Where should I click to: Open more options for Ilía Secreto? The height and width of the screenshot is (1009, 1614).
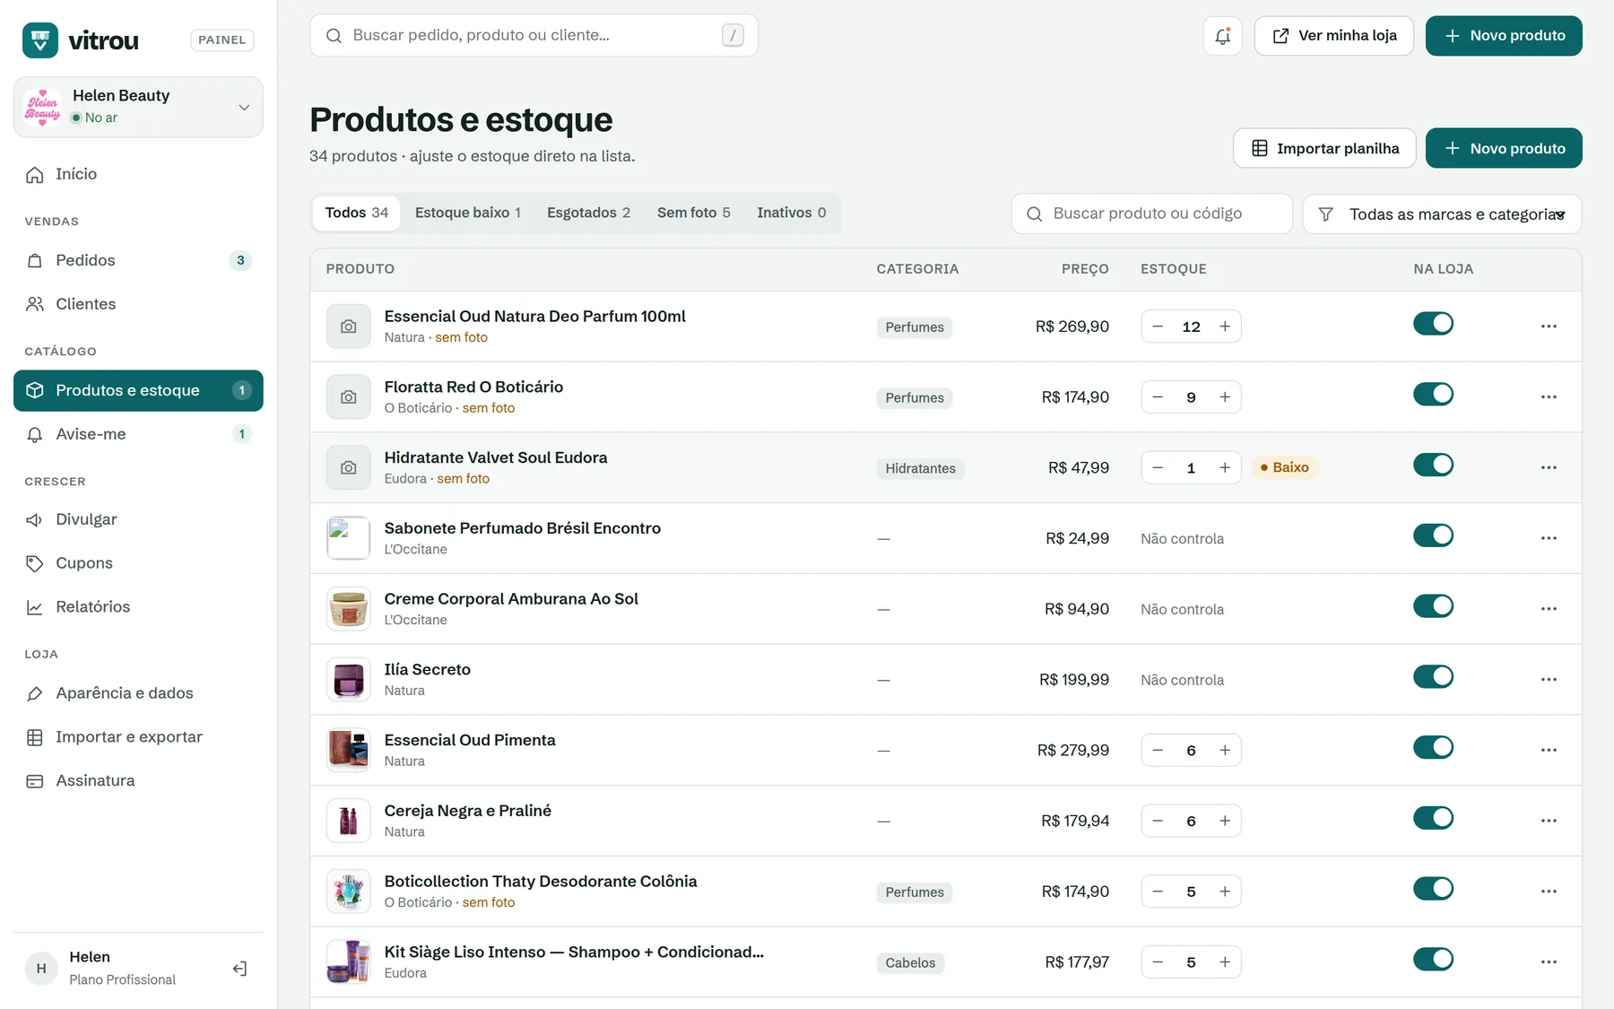(x=1549, y=680)
